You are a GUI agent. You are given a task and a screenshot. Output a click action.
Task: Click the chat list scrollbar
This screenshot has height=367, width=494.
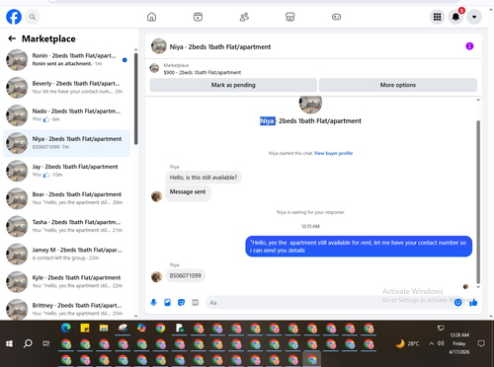[x=135, y=99]
